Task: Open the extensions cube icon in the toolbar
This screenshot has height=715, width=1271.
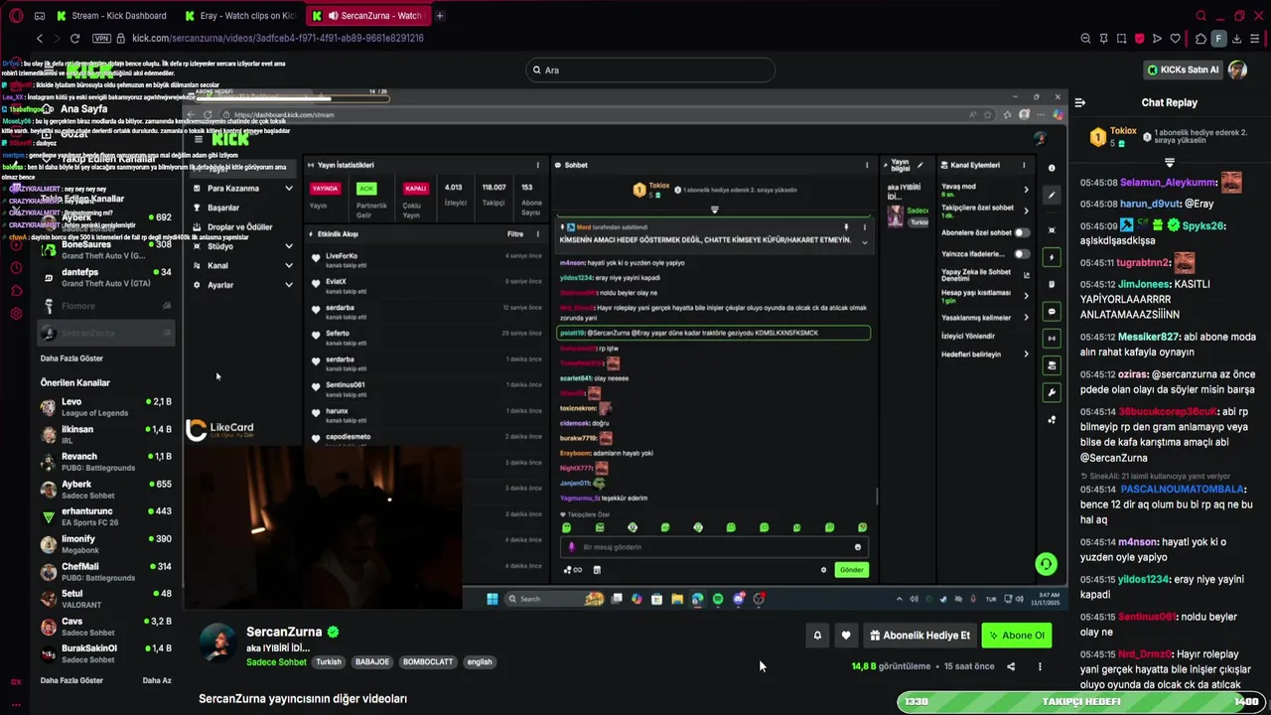Action: 1200,39
